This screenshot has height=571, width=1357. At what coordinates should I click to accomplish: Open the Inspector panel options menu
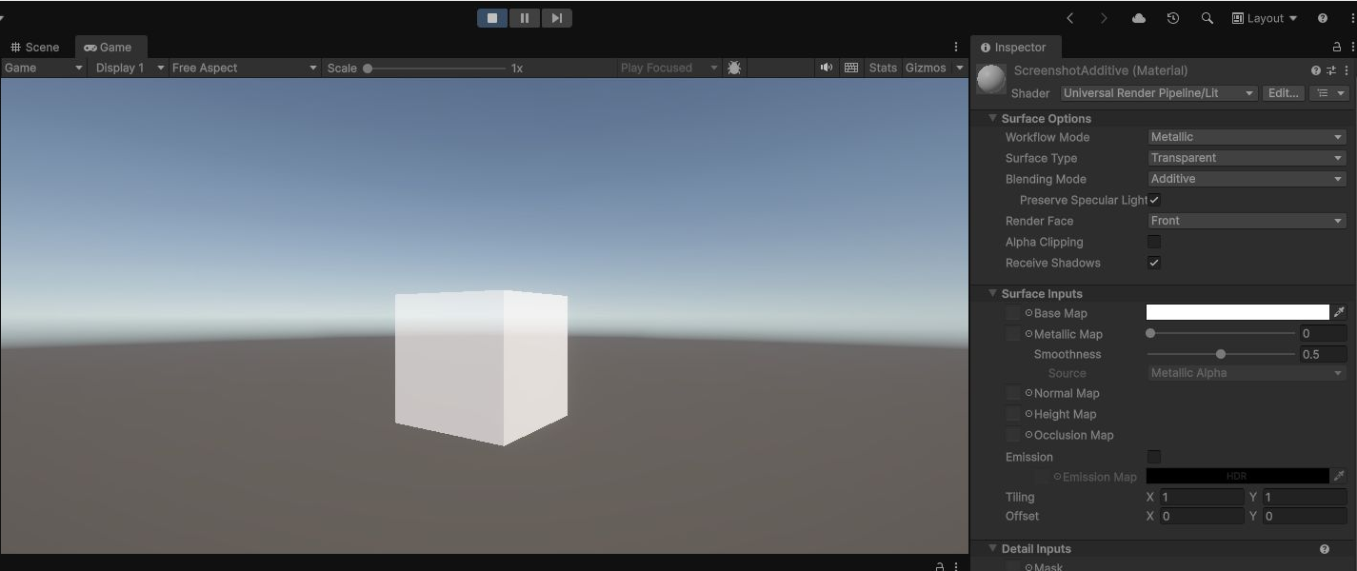1350,47
